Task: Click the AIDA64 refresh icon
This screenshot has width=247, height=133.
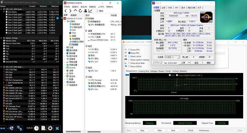Action: (80, 11)
